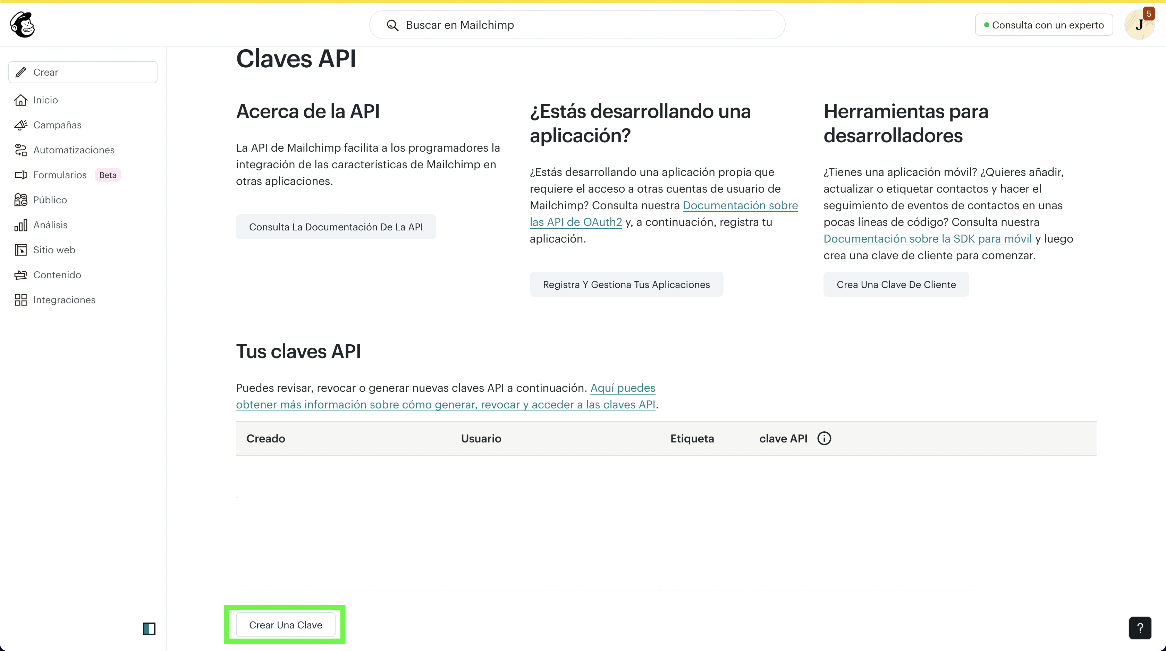
Task: Open Automatizaciones sidebar icon
Action: point(21,150)
